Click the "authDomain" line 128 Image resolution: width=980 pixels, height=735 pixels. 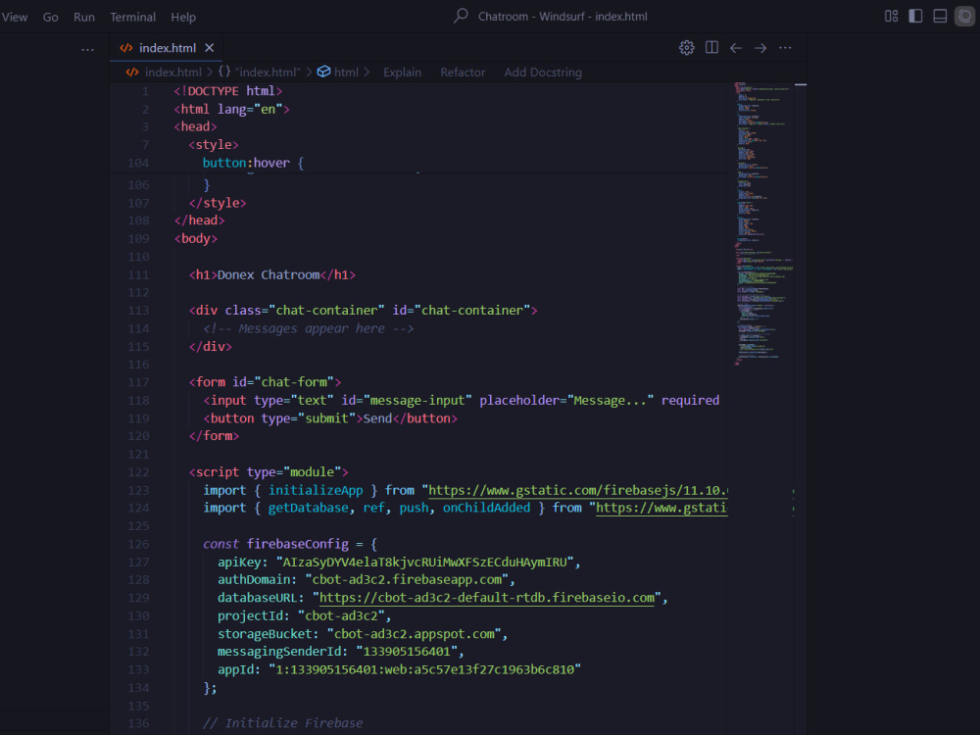(254, 579)
